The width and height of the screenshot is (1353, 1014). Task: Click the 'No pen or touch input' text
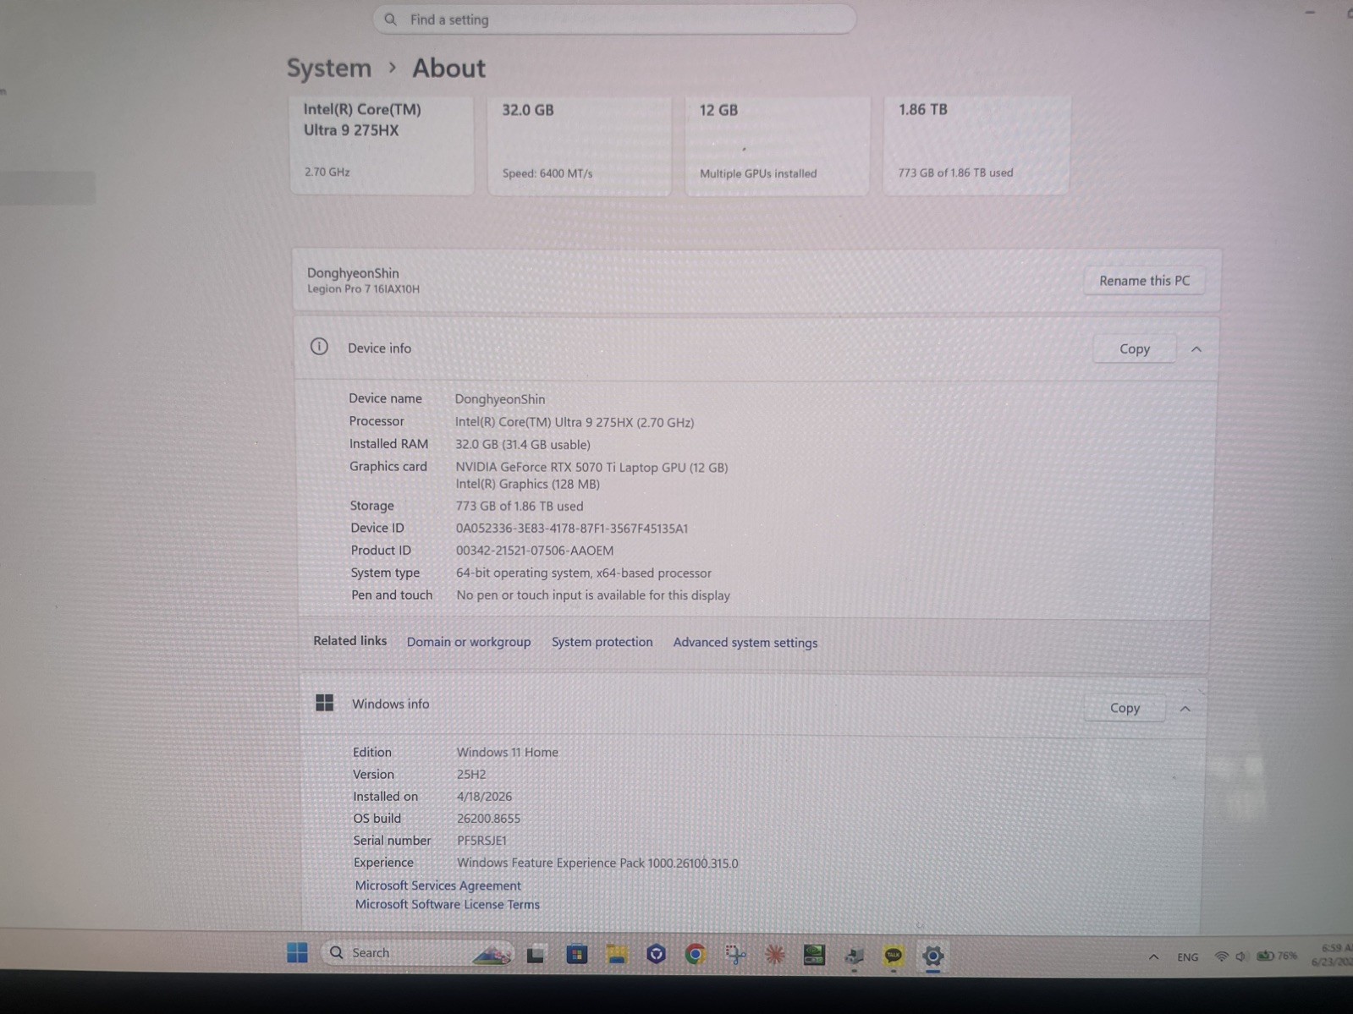coord(593,595)
